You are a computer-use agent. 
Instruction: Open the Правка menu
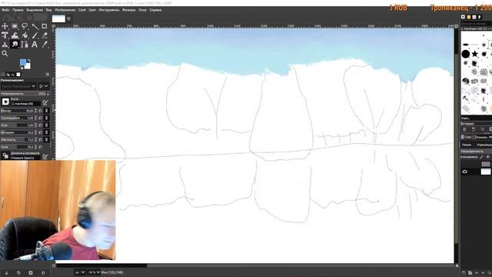point(18,10)
